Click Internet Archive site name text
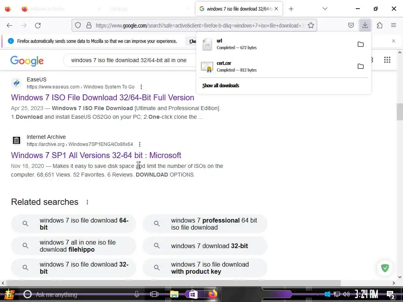The height and width of the screenshot is (302, 403). 46,137
